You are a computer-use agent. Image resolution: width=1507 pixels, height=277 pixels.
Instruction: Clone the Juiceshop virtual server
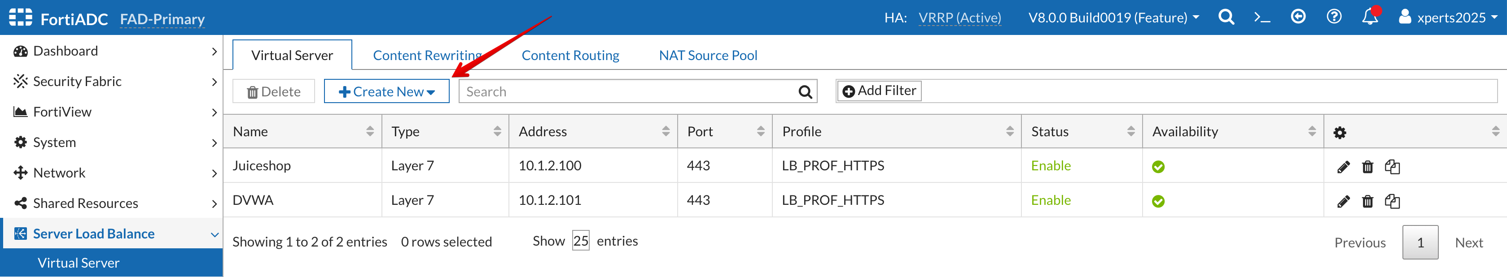pos(1392,167)
